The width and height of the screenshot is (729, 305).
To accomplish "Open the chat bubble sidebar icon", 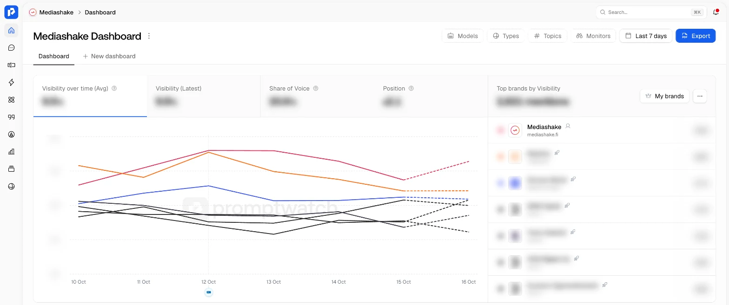I will click(11, 48).
